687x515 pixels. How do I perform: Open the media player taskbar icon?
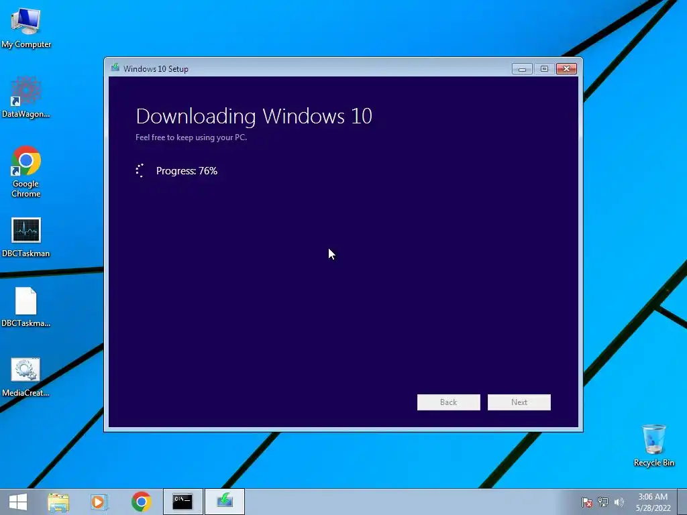(x=99, y=502)
